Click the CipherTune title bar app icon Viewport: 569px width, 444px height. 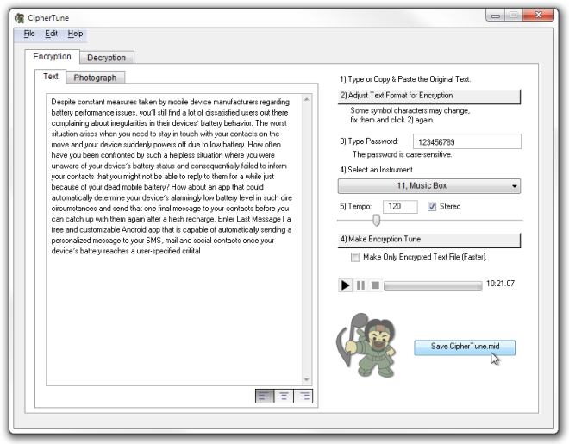coord(20,16)
